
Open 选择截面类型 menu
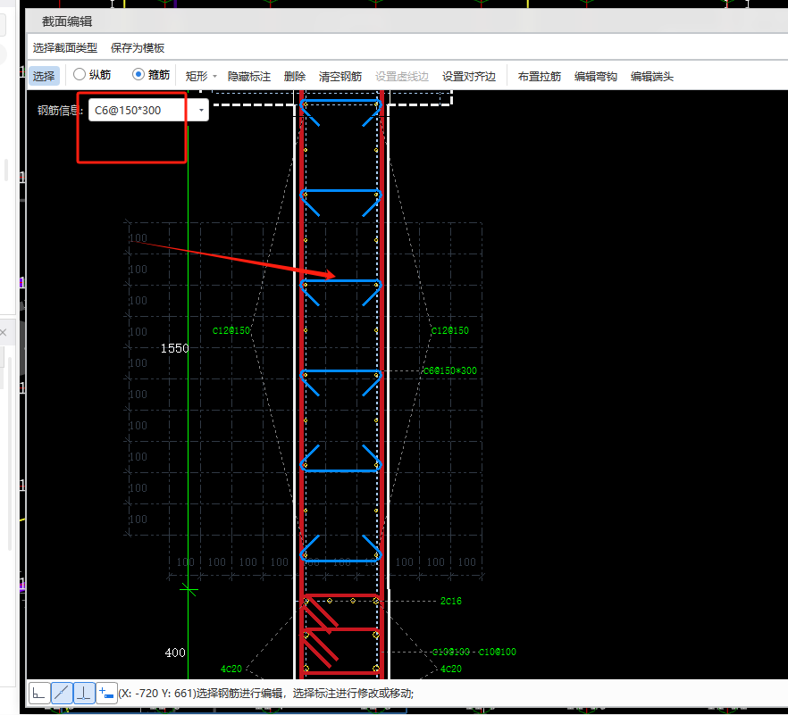(65, 48)
